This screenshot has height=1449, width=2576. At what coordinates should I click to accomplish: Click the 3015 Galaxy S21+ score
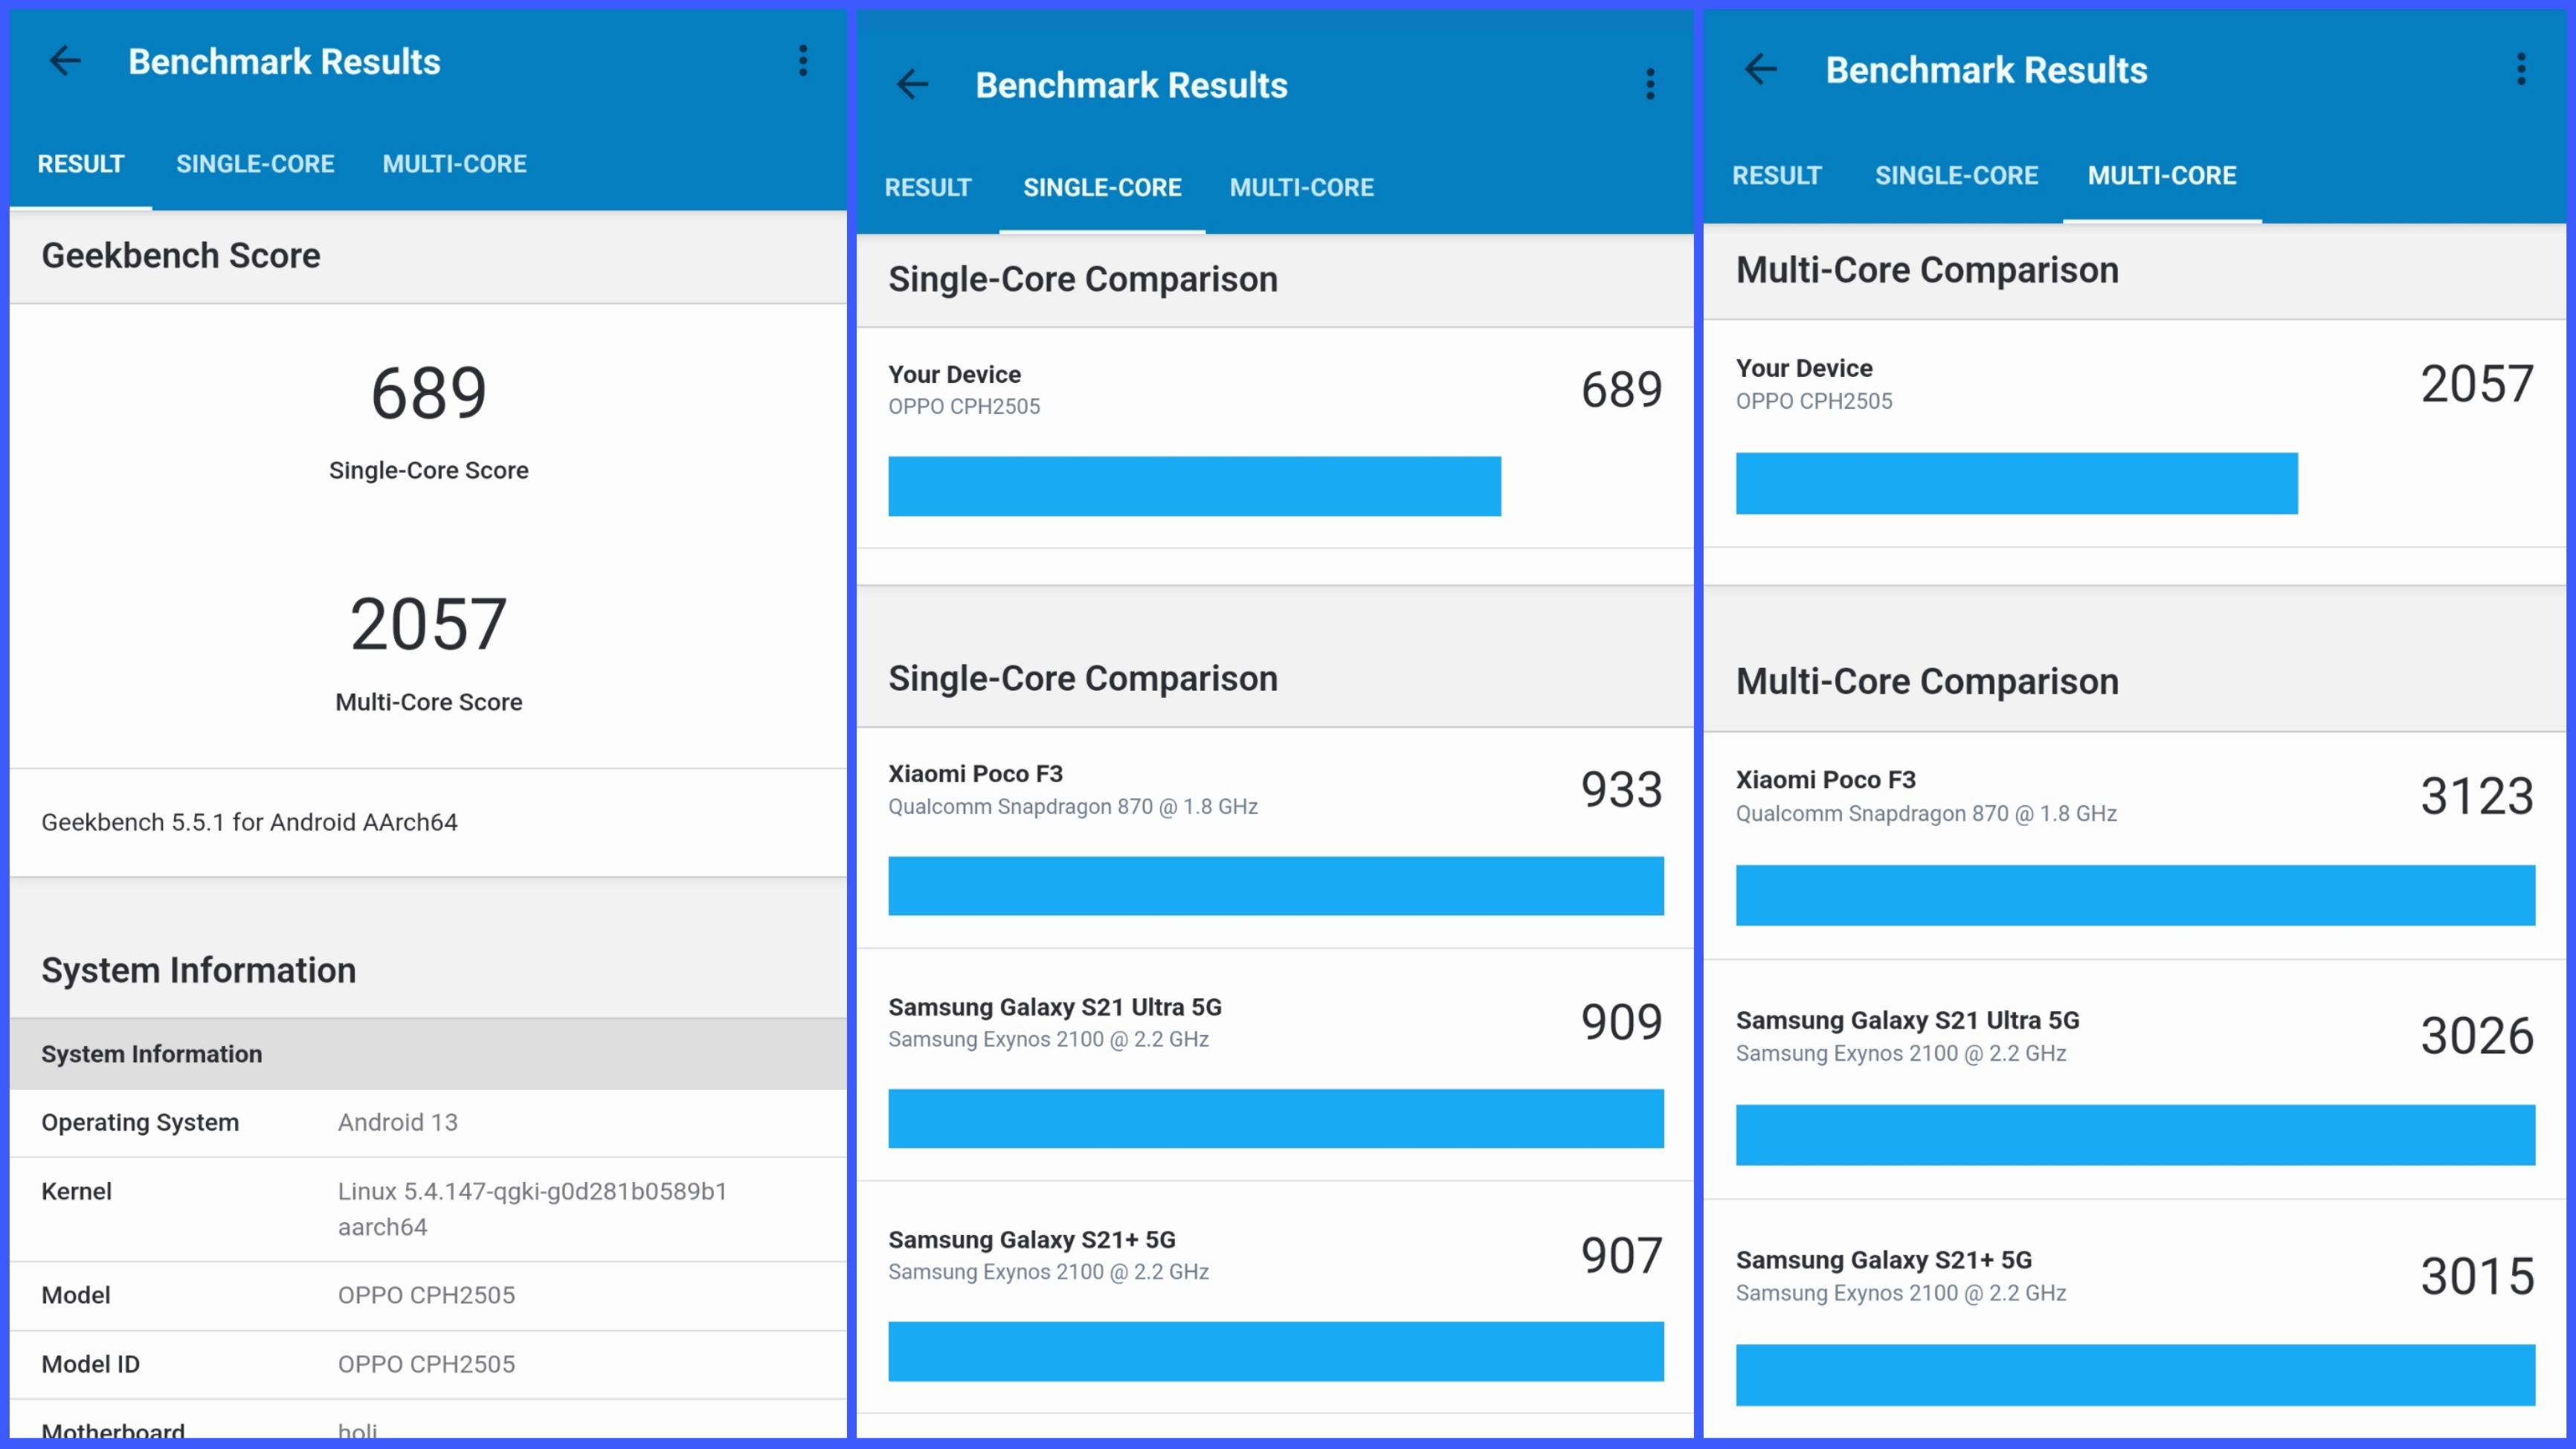coord(2477,1276)
